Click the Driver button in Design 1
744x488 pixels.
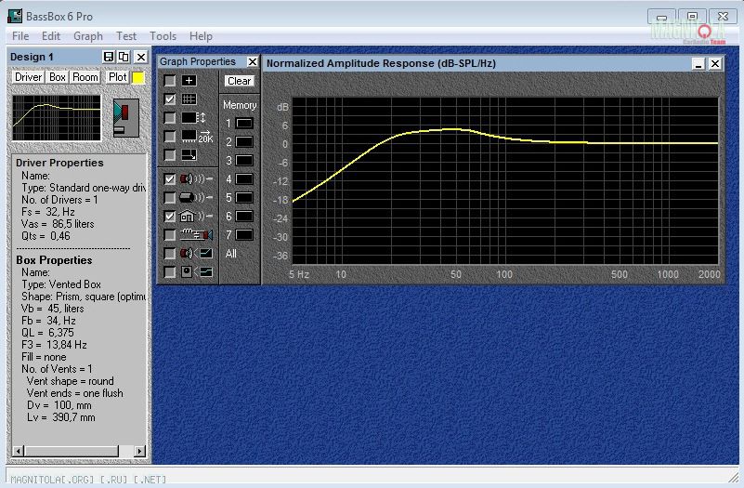[x=28, y=77]
